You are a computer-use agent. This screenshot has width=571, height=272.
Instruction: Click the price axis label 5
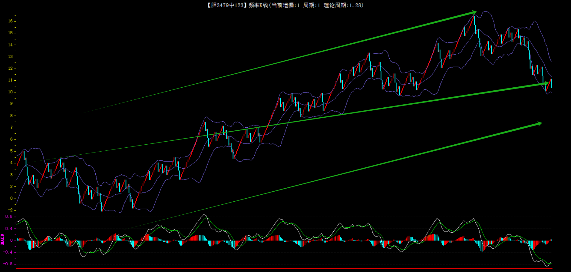12,151
